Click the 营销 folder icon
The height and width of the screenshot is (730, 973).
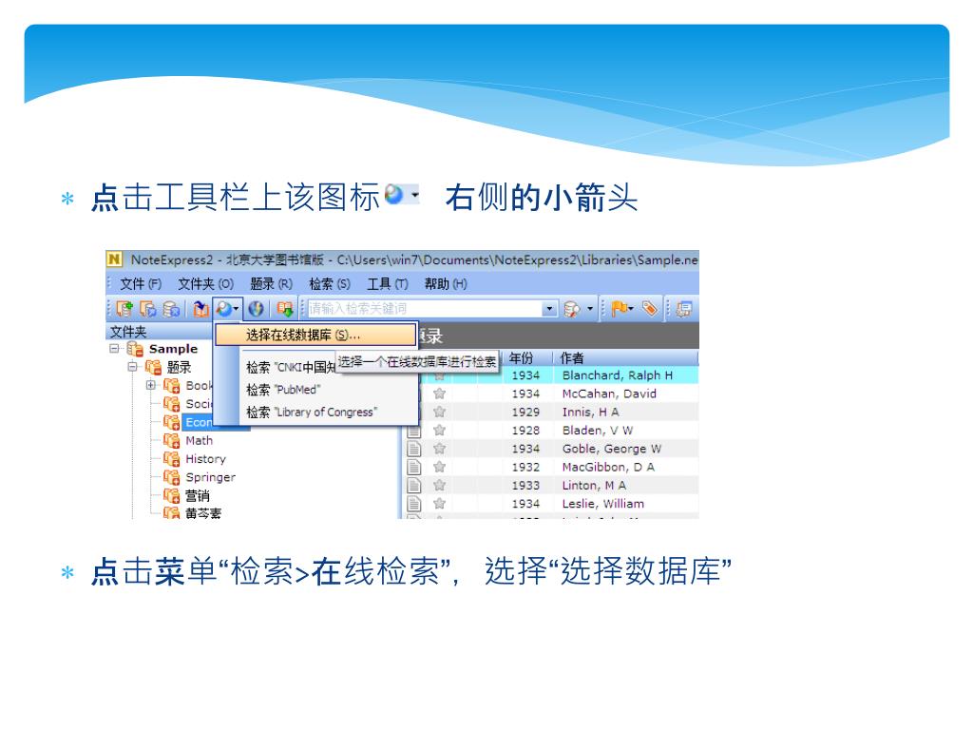(171, 495)
